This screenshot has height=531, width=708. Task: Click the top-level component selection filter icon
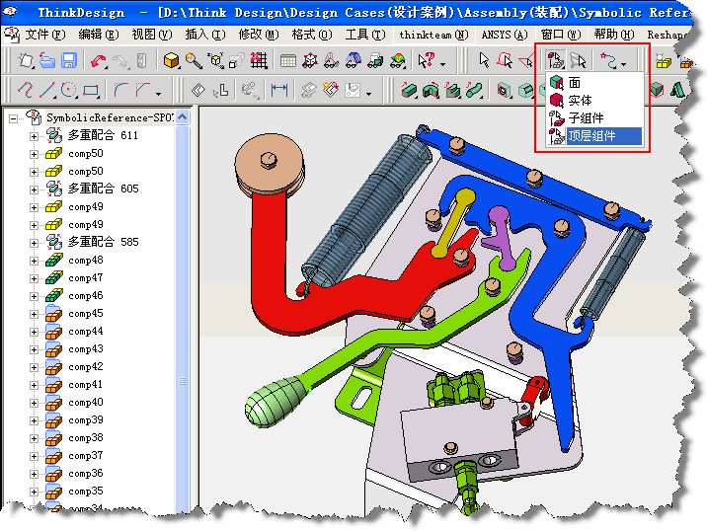point(555,60)
